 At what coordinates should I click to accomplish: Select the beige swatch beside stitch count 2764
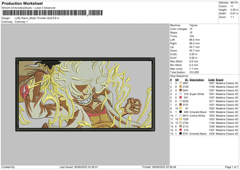(180, 123)
